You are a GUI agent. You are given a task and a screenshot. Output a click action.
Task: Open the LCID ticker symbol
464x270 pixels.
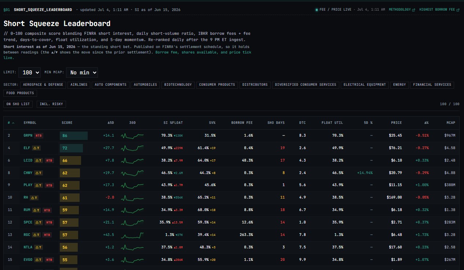click(28, 160)
